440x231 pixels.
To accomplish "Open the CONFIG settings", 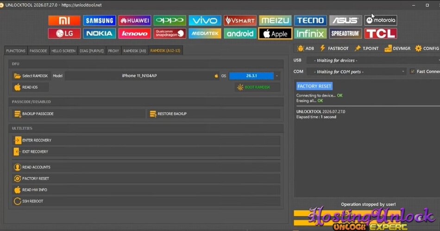I will point(427,49).
